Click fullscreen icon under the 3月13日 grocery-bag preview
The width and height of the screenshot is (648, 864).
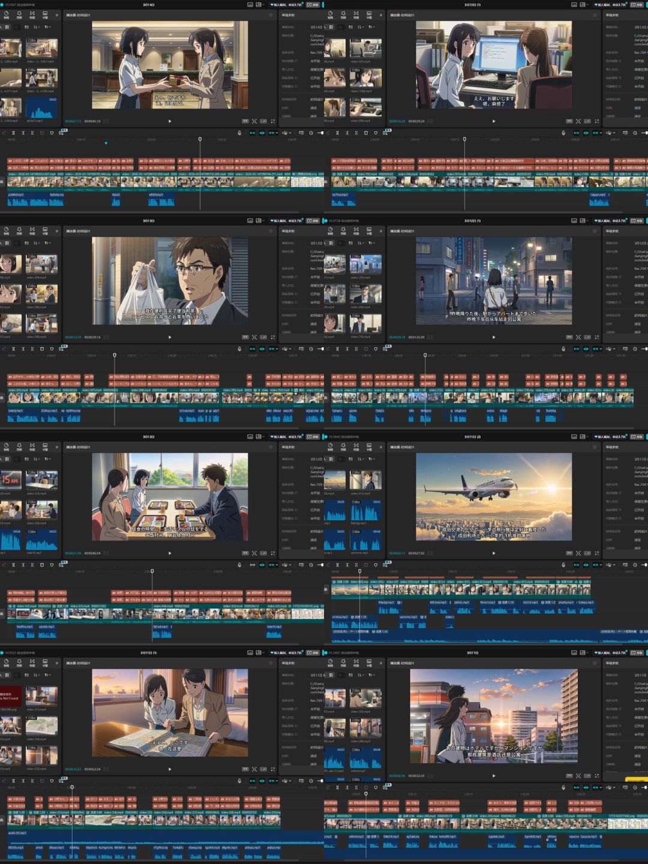[x=273, y=337]
